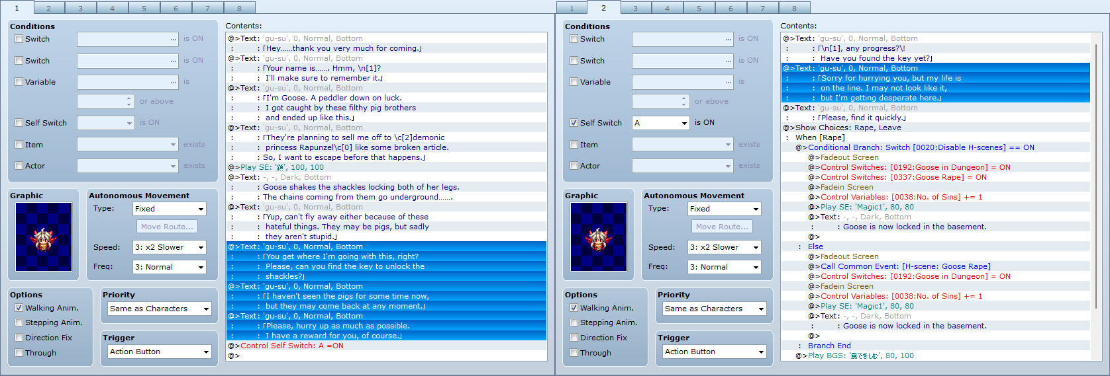1110x376 pixels.
Task: Open the Type dropdown 'Fixed' in right panel
Action: pyautogui.click(x=725, y=209)
